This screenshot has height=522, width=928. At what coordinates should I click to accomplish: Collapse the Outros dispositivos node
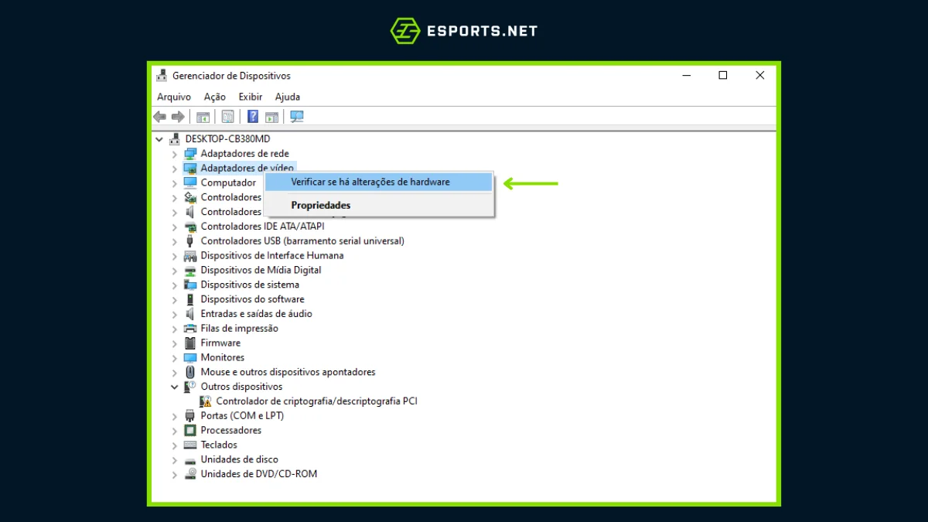pos(175,387)
